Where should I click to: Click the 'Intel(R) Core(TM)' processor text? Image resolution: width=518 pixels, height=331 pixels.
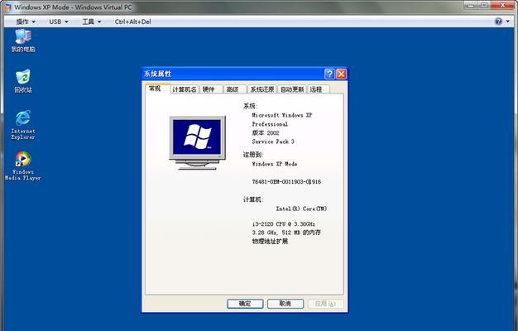[x=301, y=209]
